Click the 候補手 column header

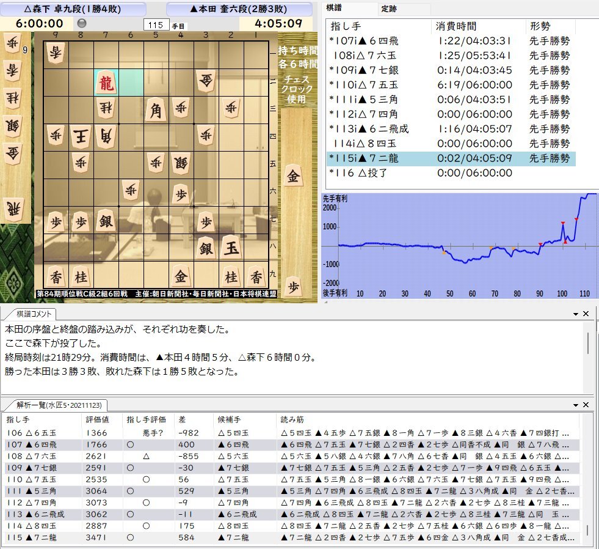coord(244,419)
